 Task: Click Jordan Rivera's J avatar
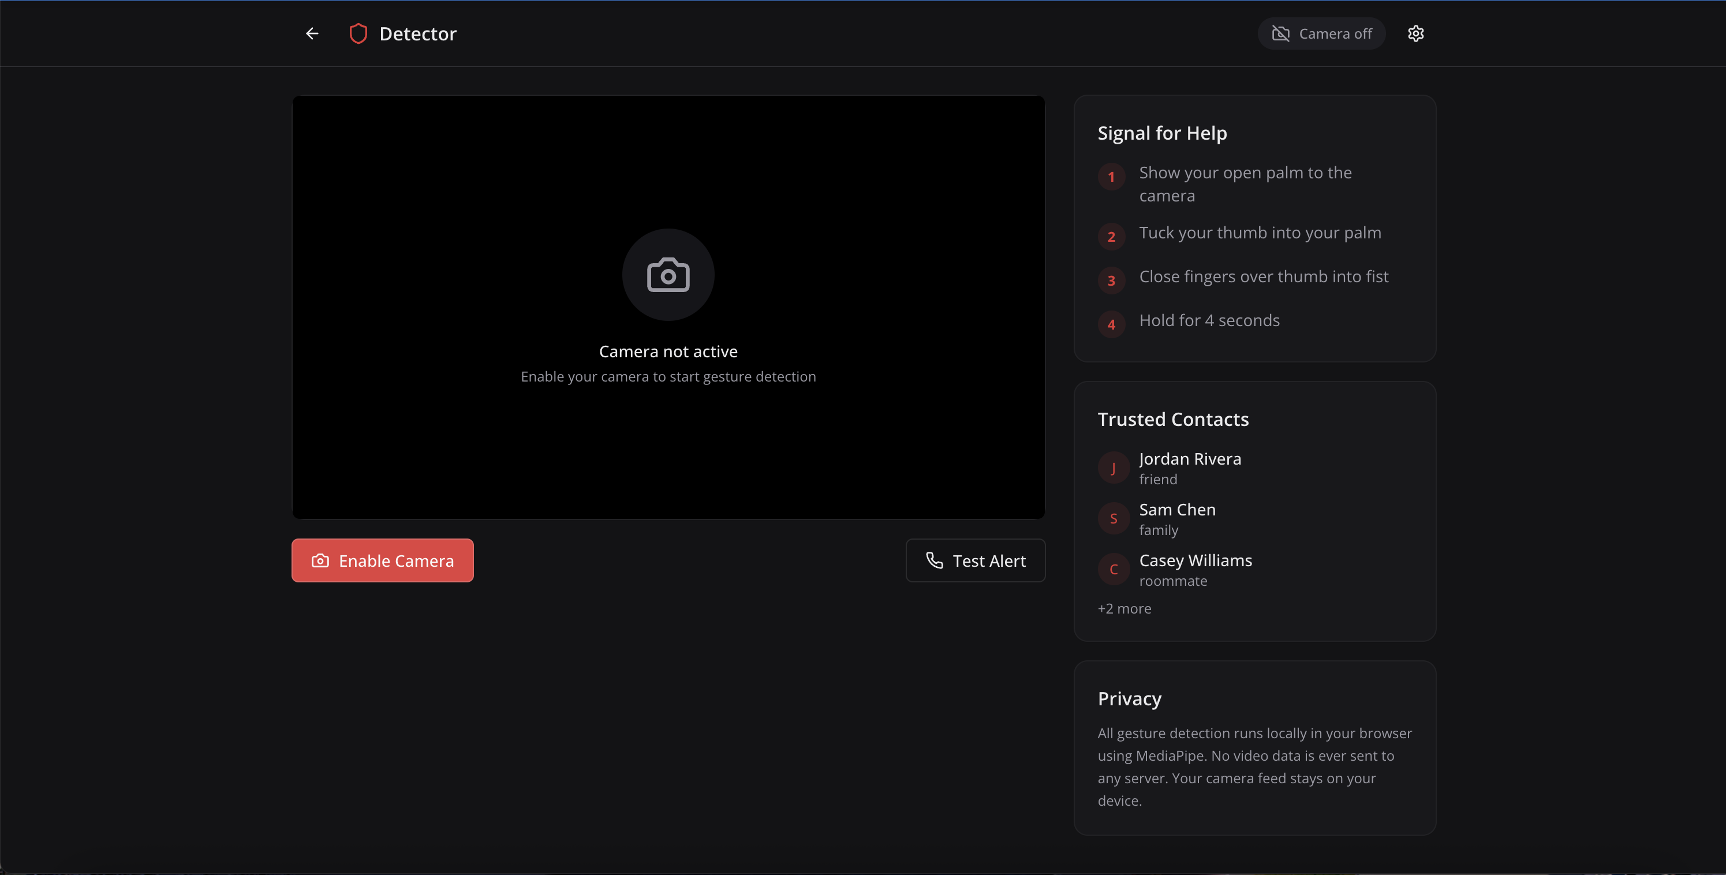(x=1113, y=468)
